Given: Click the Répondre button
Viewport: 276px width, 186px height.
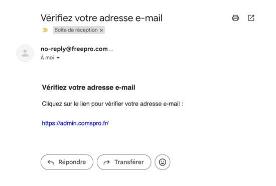Looking at the screenshot, I should (x=67, y=162).
